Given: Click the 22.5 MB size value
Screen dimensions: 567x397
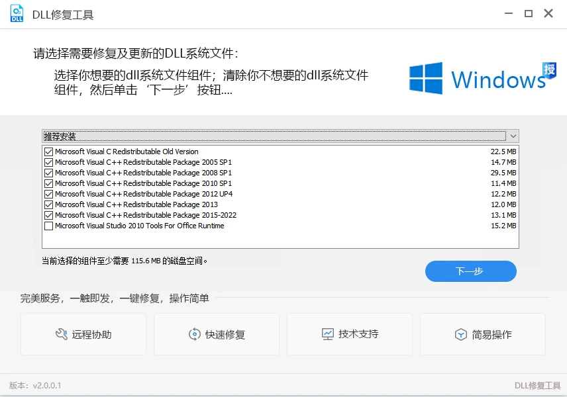Looking at the screenshot, I should pos(503,152).
